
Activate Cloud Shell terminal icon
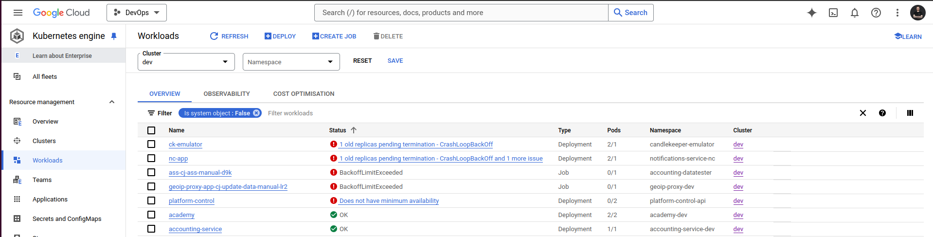833,13
